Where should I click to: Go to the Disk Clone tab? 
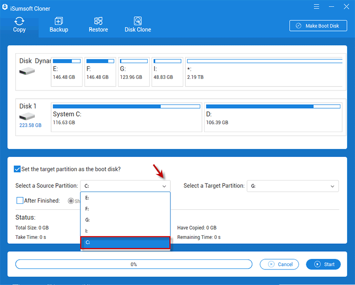(138, 25)
